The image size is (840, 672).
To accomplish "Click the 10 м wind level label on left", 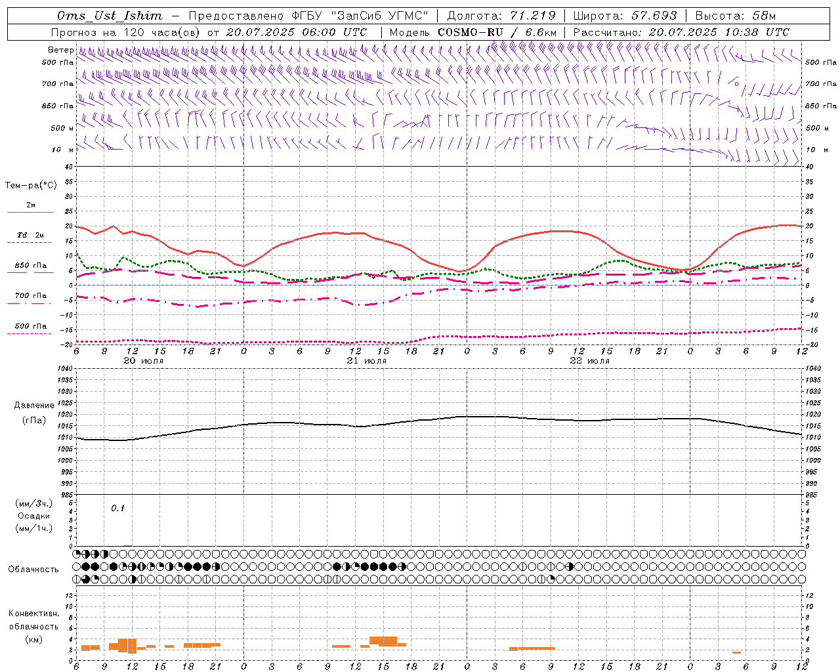I will tap(63, 150).
